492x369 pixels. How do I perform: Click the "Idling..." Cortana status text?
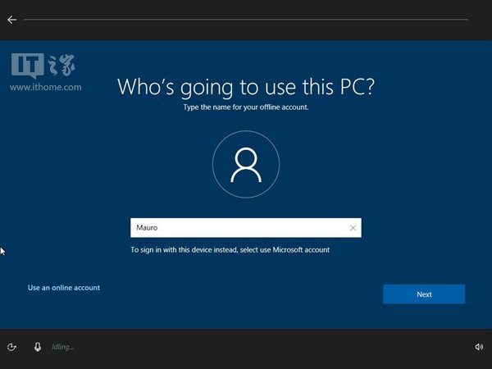[x=63, y=348]
